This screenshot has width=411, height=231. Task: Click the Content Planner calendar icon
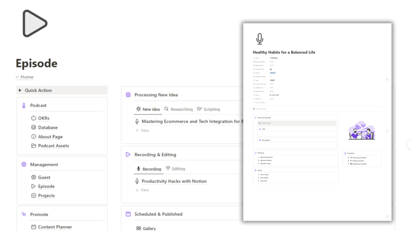34,227
